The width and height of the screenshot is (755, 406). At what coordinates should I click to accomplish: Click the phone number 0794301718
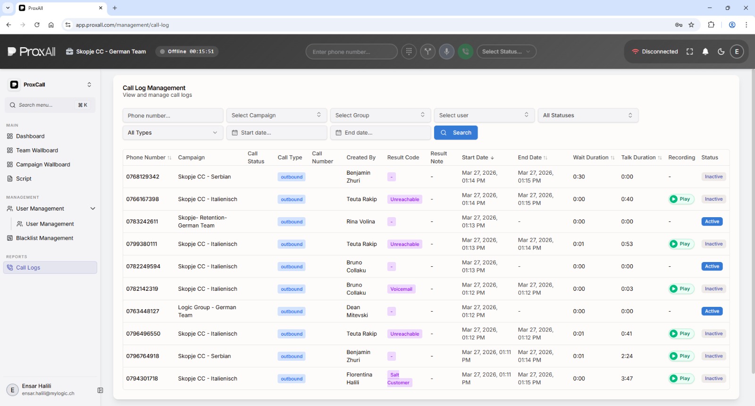pos(142,379)
